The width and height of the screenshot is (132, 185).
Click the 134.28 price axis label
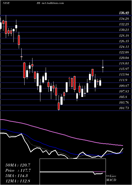point(124,19)
